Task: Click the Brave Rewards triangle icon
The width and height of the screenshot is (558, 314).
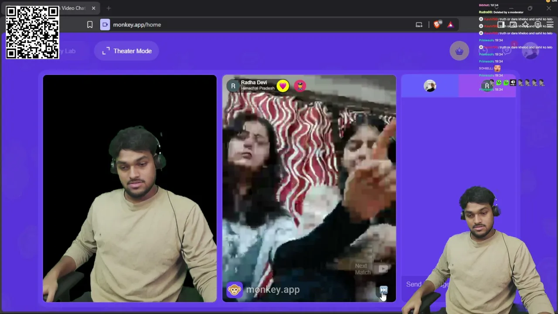Action: click(450, 25)
